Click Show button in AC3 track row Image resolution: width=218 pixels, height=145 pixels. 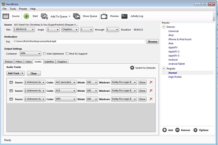coord(142,90)
